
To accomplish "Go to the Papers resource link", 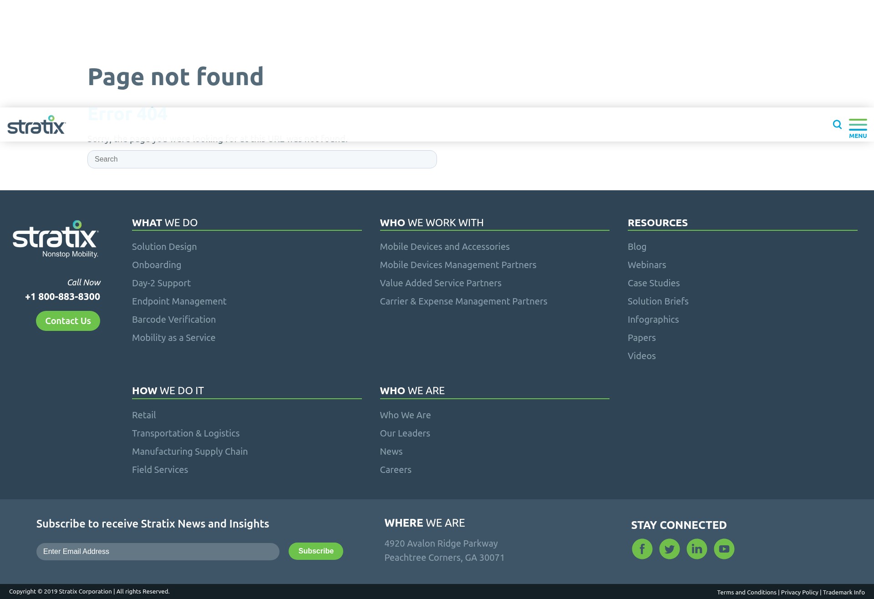I will click(x=642, y=338).
